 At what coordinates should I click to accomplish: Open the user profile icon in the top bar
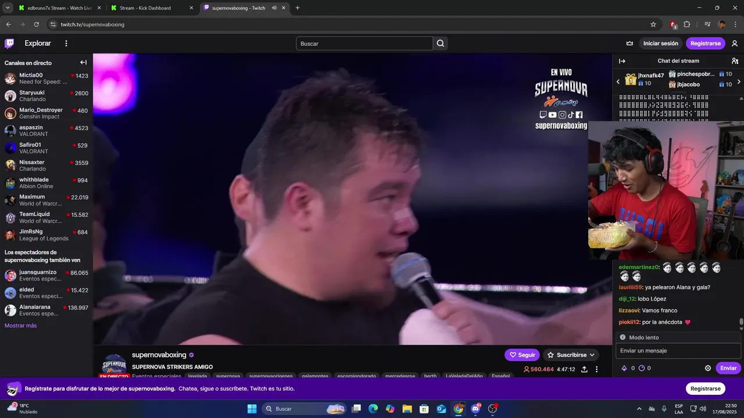coord(735,44)
